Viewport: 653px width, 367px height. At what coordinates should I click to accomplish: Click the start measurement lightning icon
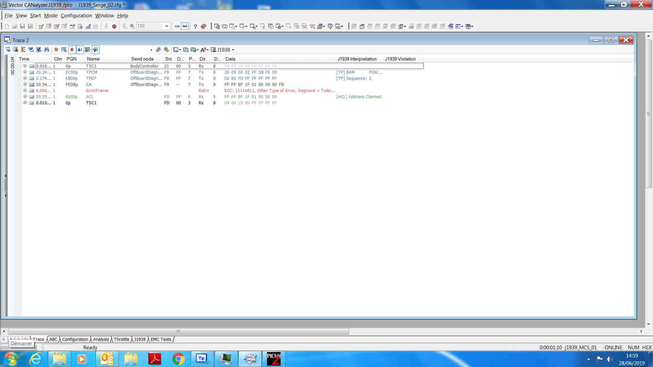[106, 26]
